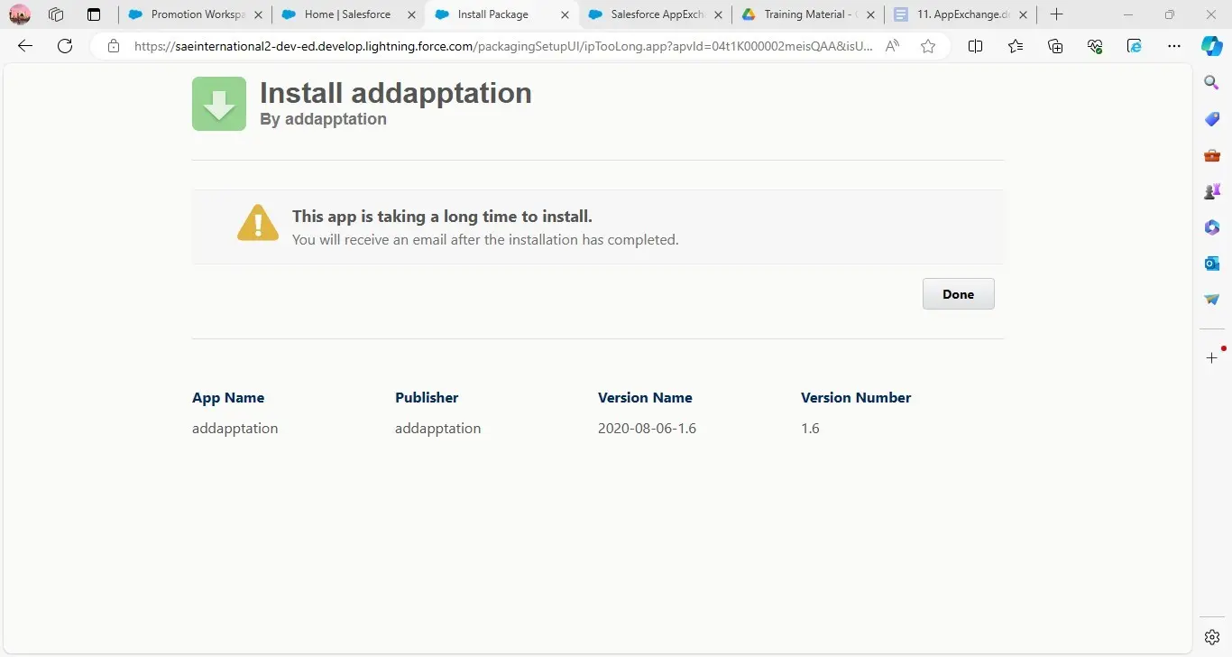Open the Copilot icon in the sidebar

pos(1211,46)
